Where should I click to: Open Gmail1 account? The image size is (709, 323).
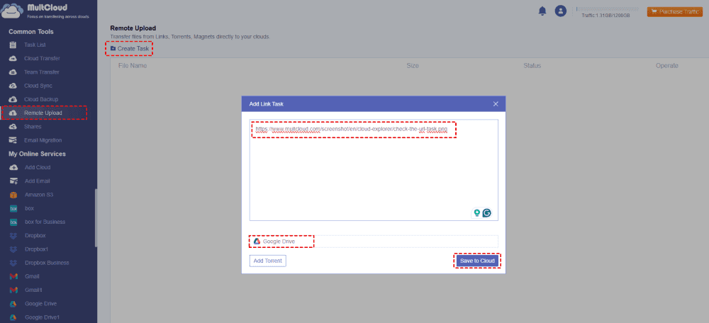pos(33,290)
